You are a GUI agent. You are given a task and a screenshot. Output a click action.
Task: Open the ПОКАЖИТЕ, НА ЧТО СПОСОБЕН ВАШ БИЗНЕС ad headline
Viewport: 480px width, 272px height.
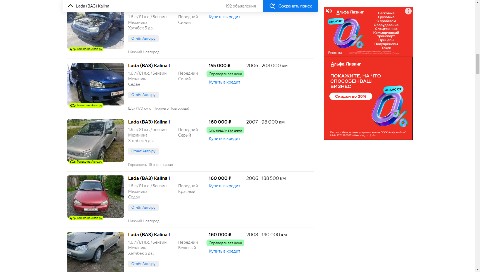tap(355, 81)
